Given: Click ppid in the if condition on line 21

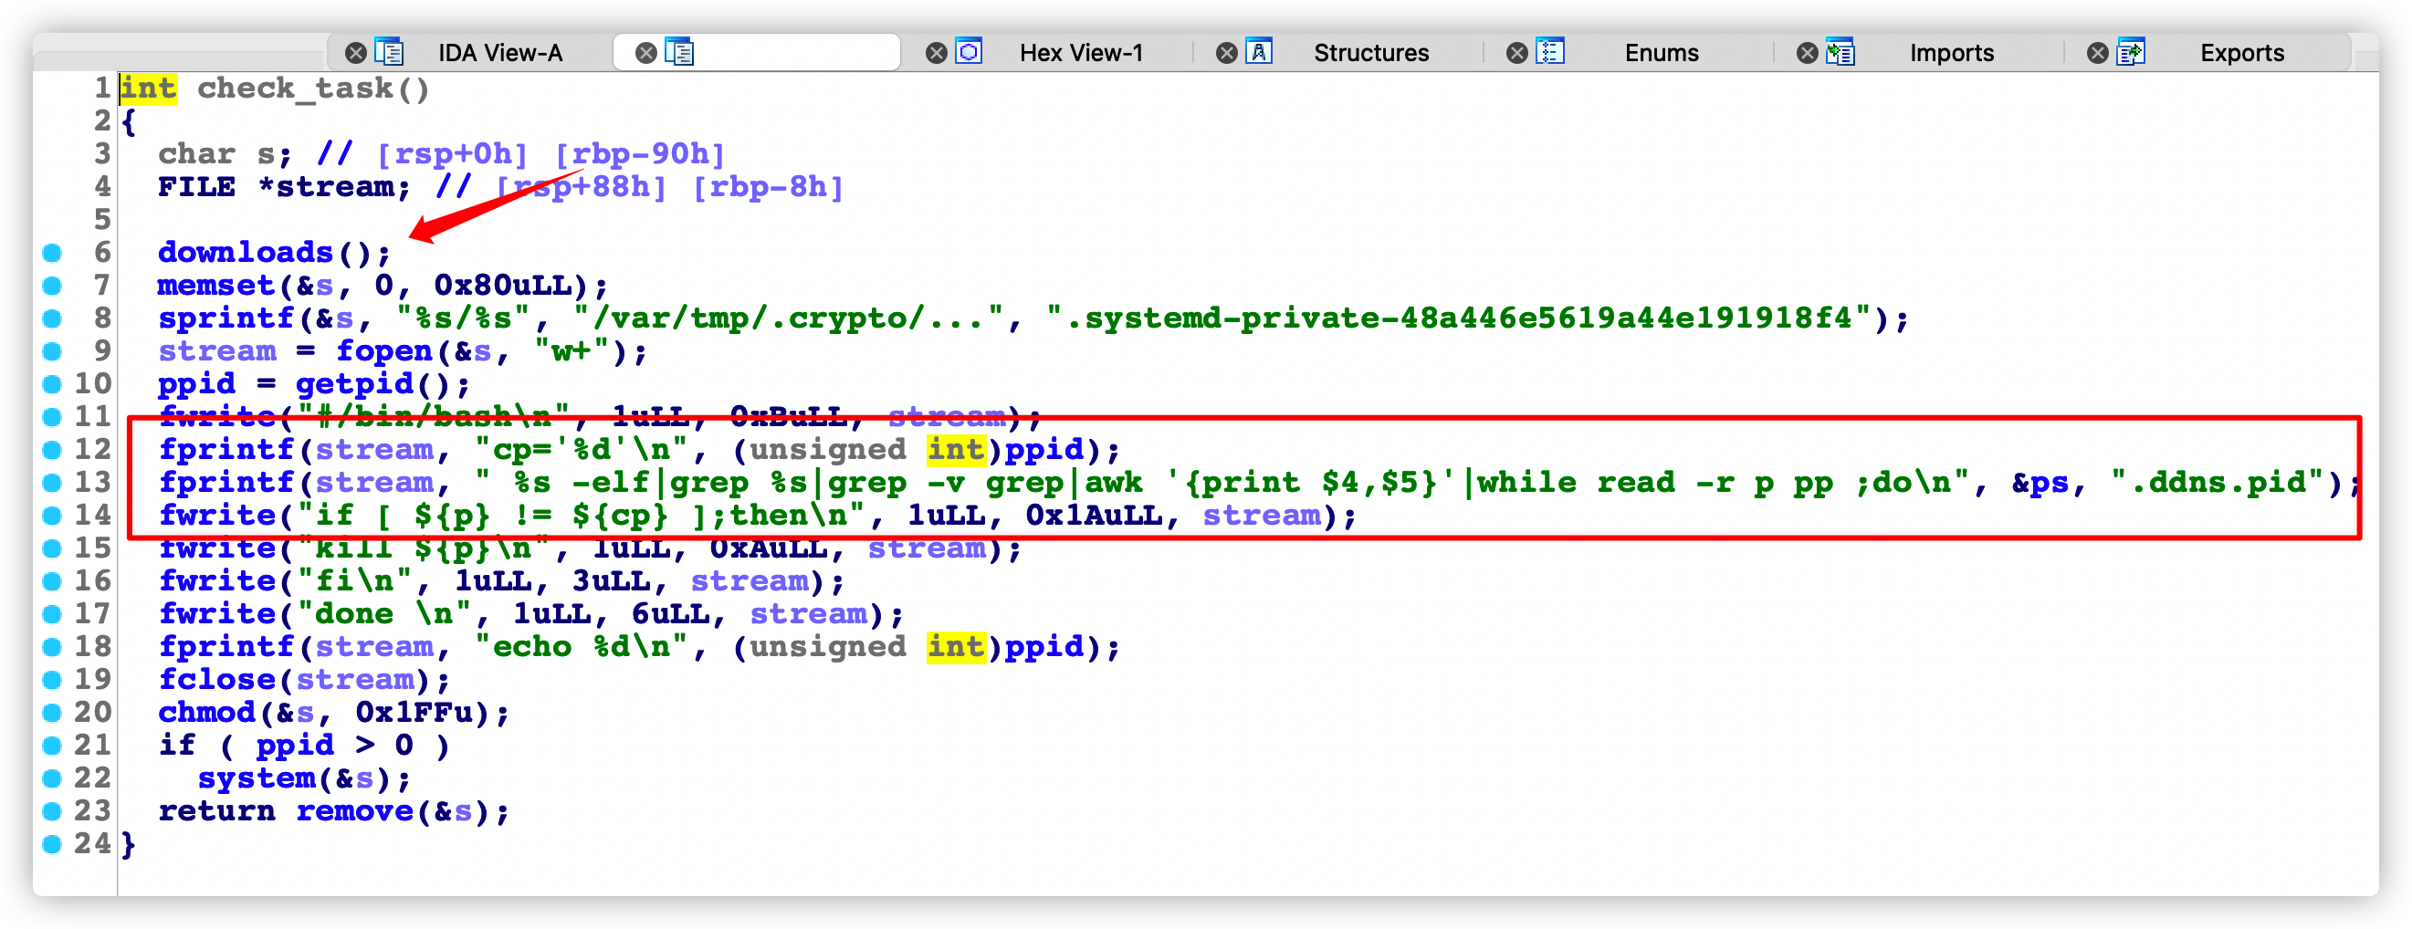Looking at the screenshot, I should pyautogui.click(x=295, y=746).
